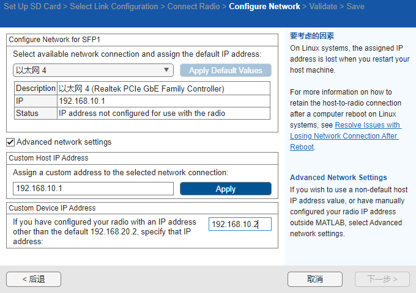Click the Apply button for host IP
Screen dimensions: 416x293
(226, 189)
